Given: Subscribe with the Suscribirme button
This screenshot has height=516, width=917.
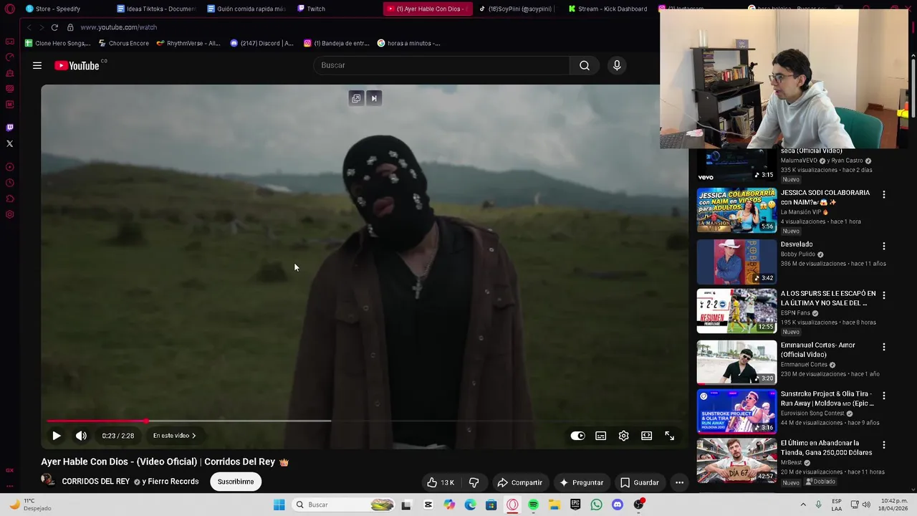Looking at the screenshot, I should 236,482.
